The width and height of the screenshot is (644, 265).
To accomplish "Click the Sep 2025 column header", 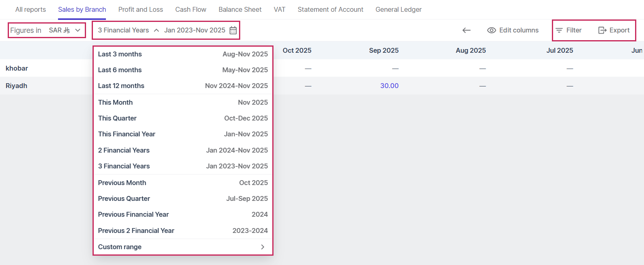I will click(x=383, y=50).
